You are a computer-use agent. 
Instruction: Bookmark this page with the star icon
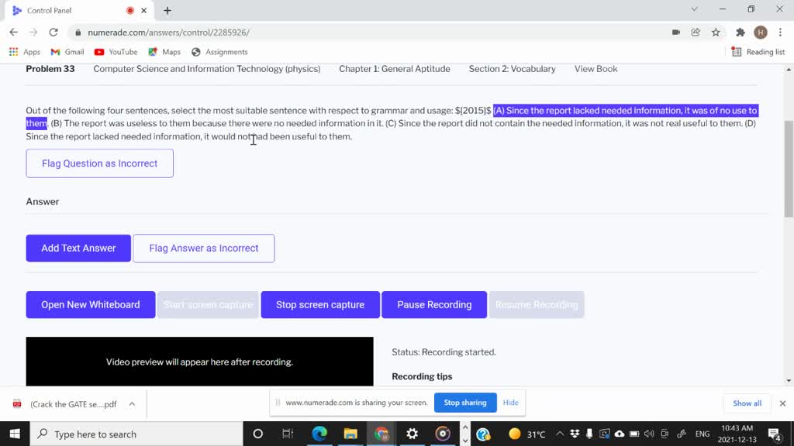tap(716, 33)
